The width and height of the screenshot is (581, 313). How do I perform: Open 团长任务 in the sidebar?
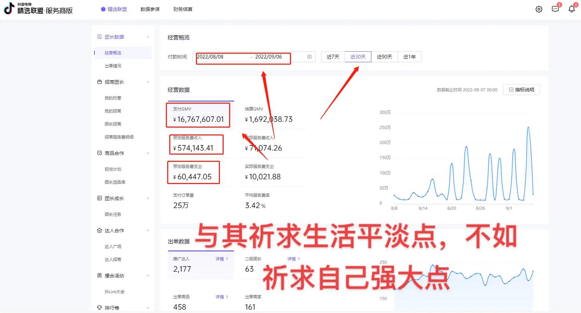[x=113, y=214]
